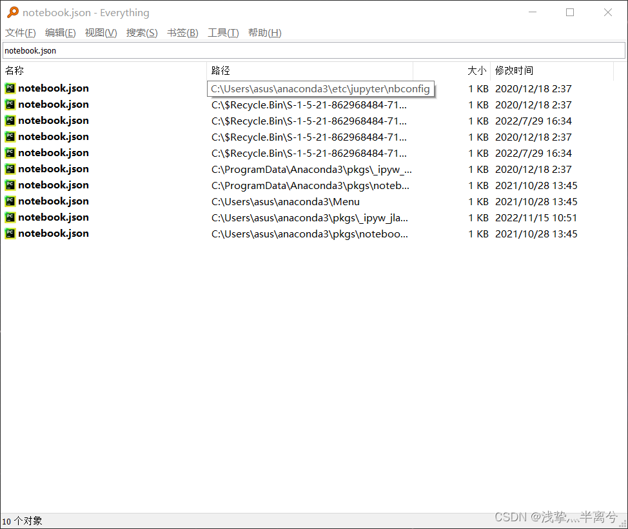The width and height of the screenshot is (628, 529).
Task: Click the Everything magnifier icon in title bar
Action: 13,12
